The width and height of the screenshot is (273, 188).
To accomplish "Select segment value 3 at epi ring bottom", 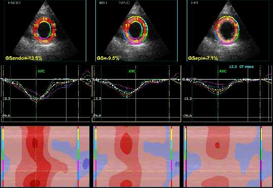I will [x=228, y=42].
